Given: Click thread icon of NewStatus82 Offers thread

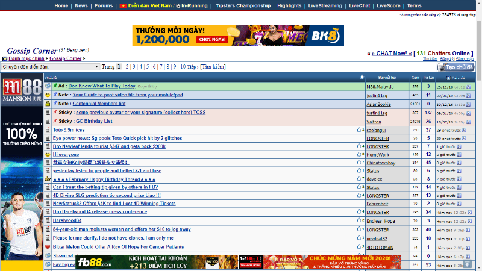Looking at the screenshot, I should tap(48, 204).
